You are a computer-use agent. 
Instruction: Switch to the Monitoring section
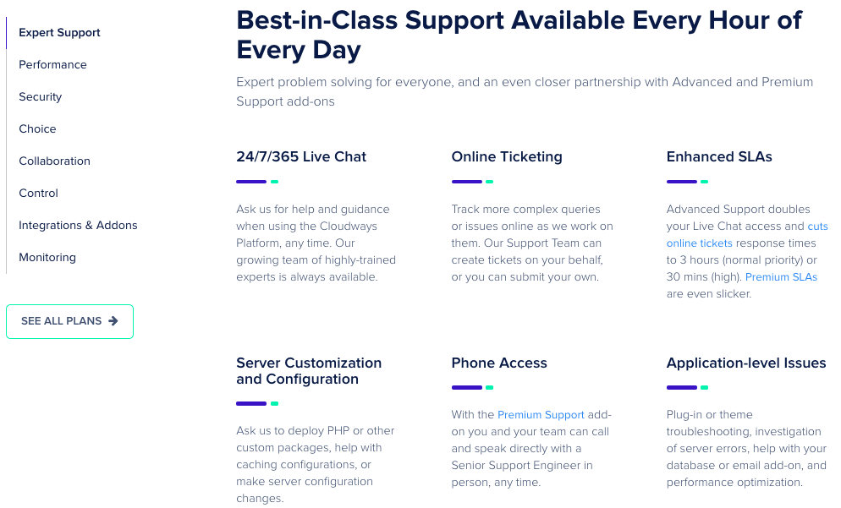click(x=47, y=258)
